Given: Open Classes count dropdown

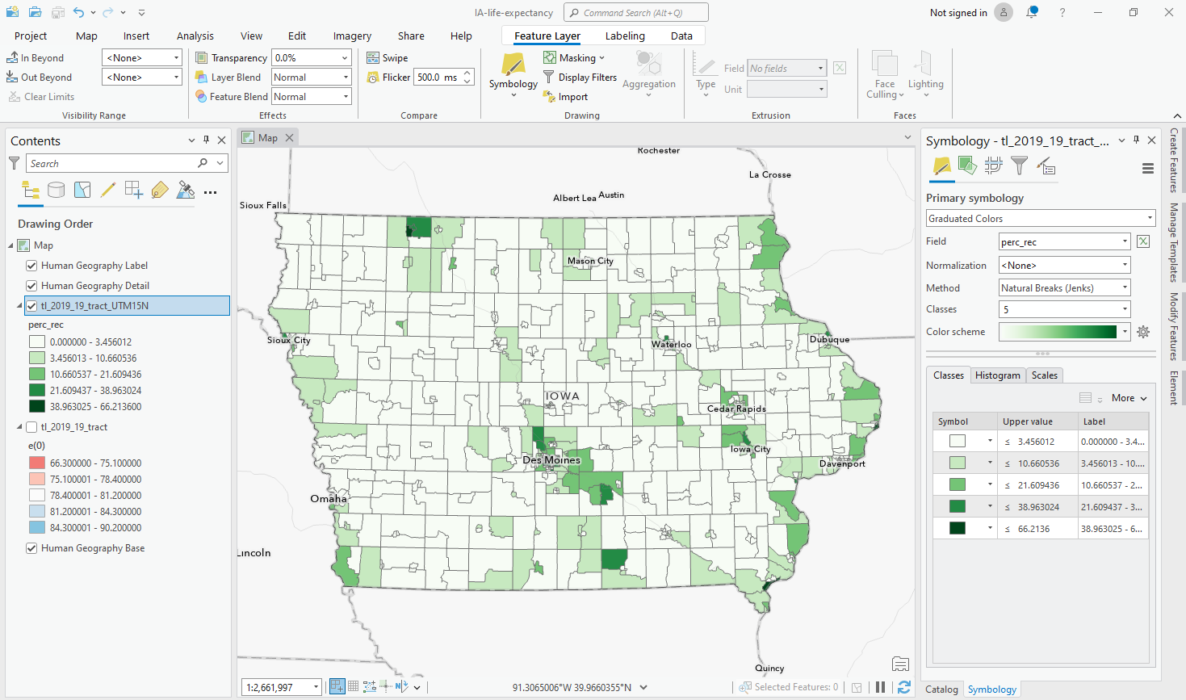Looking at the screenshot, I should (1065, 310).
